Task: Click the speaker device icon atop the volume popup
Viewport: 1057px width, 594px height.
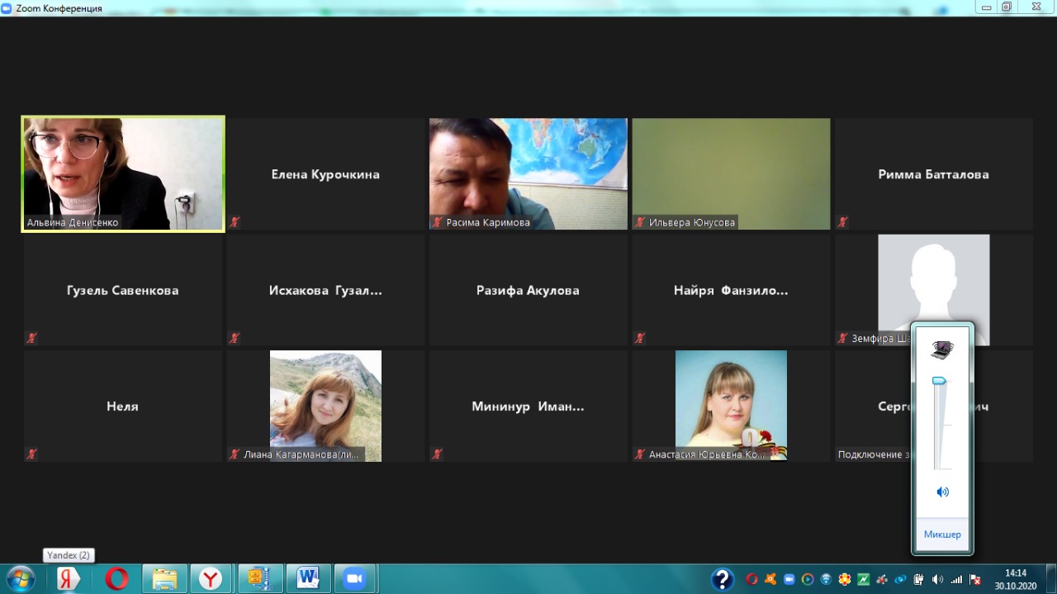Action: 941,349
